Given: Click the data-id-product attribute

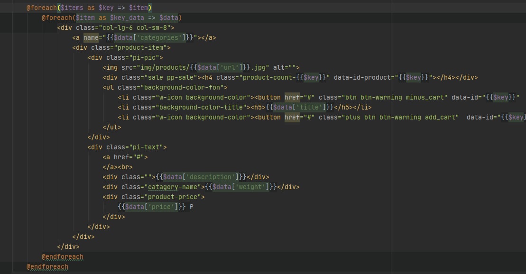Looking at the screenshot, I should (362, 77).
